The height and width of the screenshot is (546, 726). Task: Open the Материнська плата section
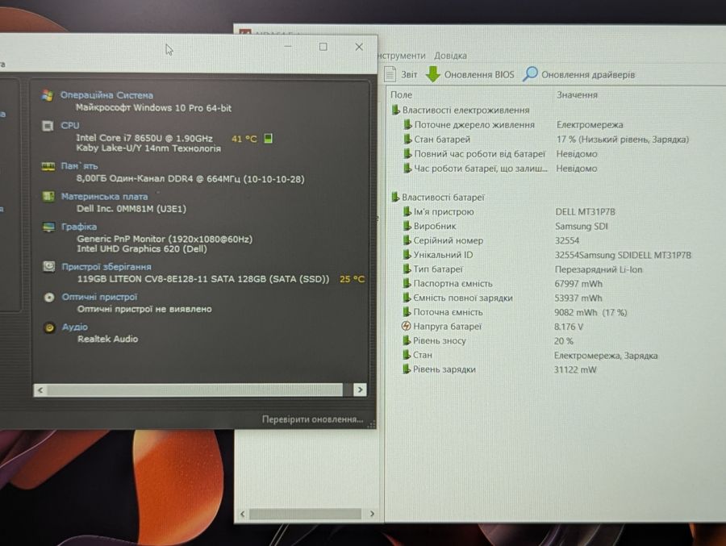click(104, 196)
